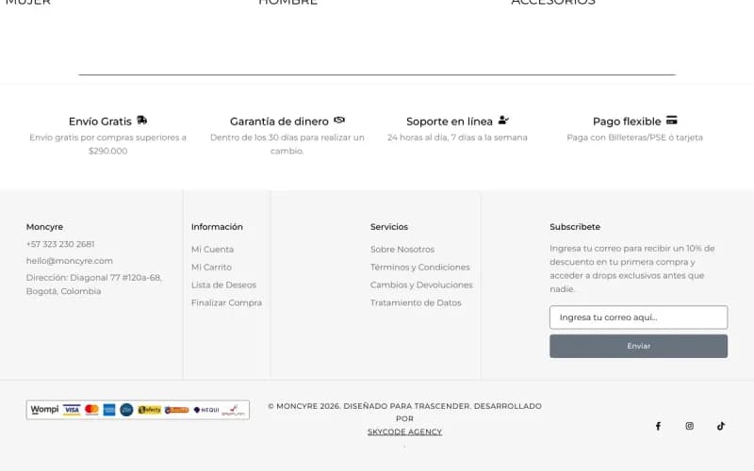
Task: Click the cash icon beside Garantía de dinero
Action: coord(339,121)
